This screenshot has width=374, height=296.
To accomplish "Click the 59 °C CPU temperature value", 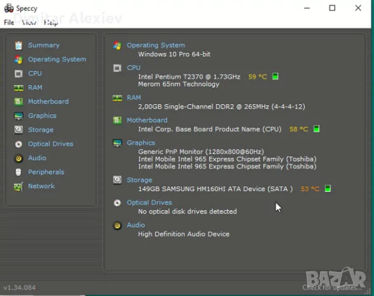I will tap(257, 76).
